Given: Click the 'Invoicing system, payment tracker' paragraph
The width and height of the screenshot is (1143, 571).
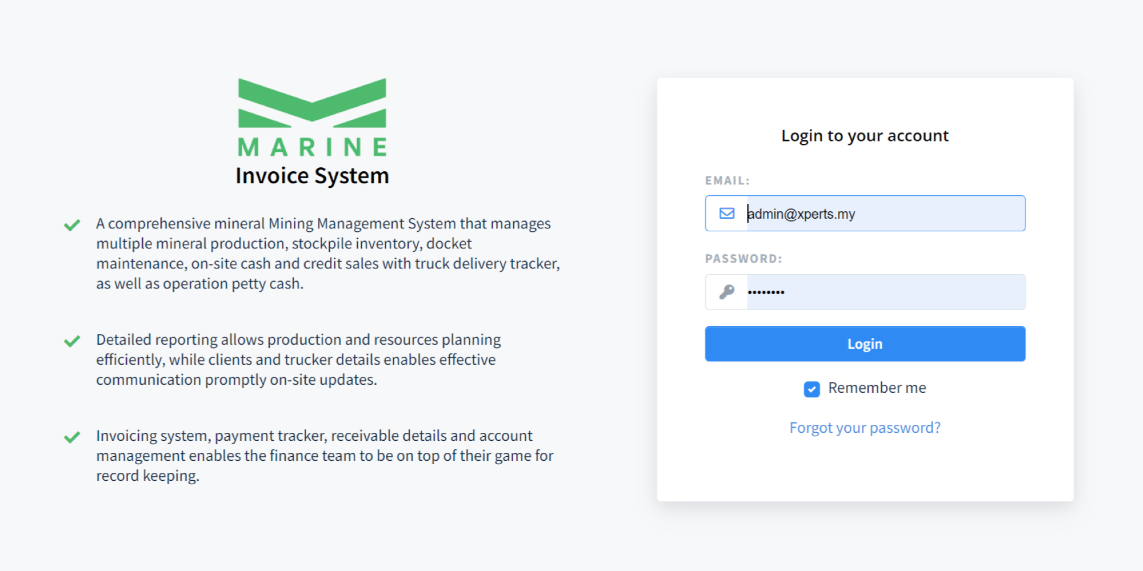Looking at the screenshot, I should [x=324, y=456].
